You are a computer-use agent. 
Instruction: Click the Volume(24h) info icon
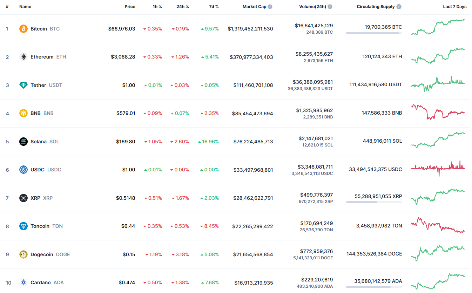coord(330,7)
